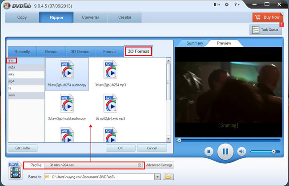Choose 3d.avi(2gb-).xvid.mp3 profile icon
Screen dimensions: 289x186
110,103
